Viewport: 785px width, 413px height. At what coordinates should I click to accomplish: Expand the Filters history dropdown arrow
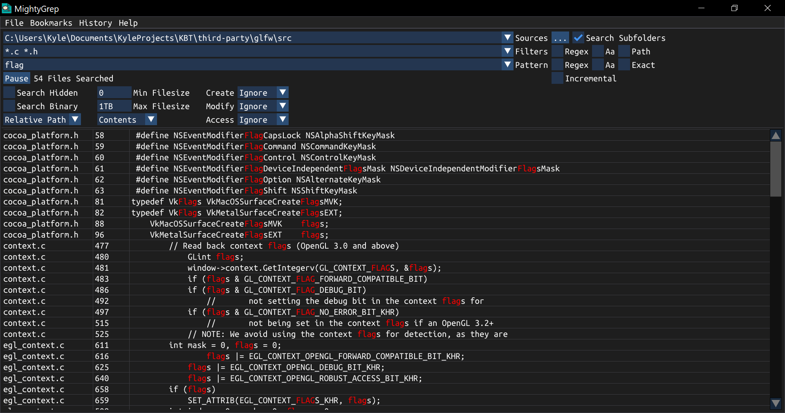pos(507,52)
